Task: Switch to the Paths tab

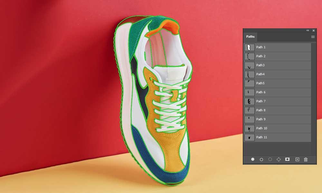Action: pyautogui.click(x=251, y=37)
